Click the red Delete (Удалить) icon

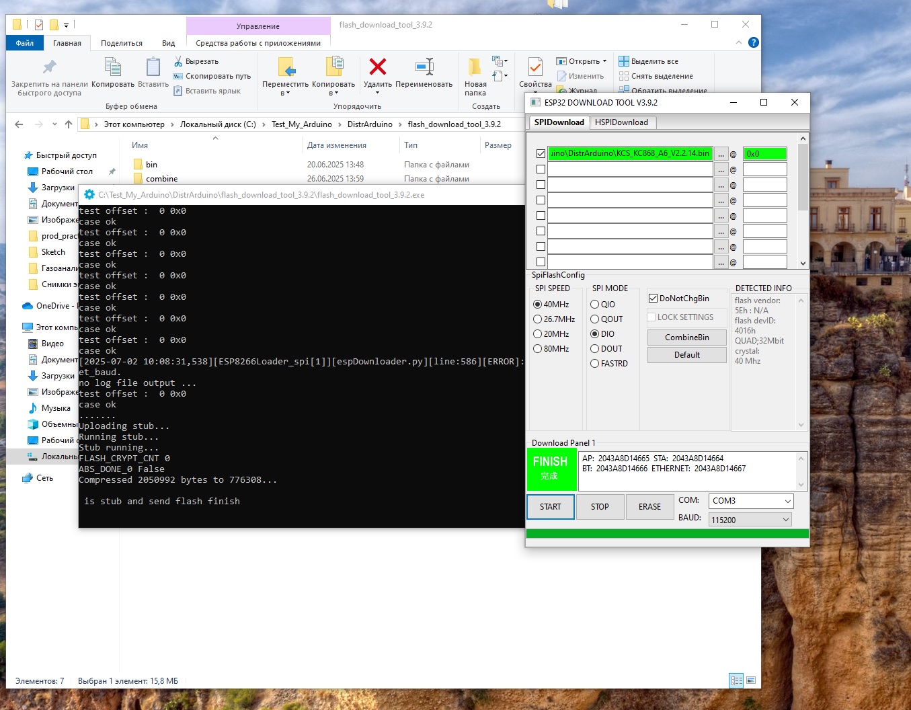378,67
